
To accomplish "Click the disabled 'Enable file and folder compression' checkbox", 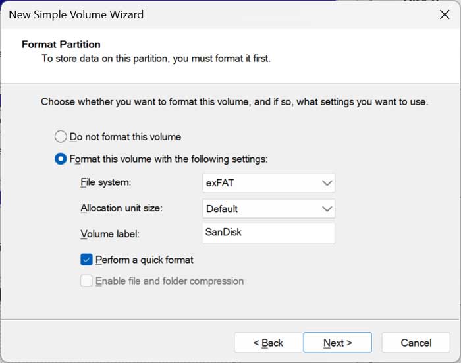I will click(86, 281).
